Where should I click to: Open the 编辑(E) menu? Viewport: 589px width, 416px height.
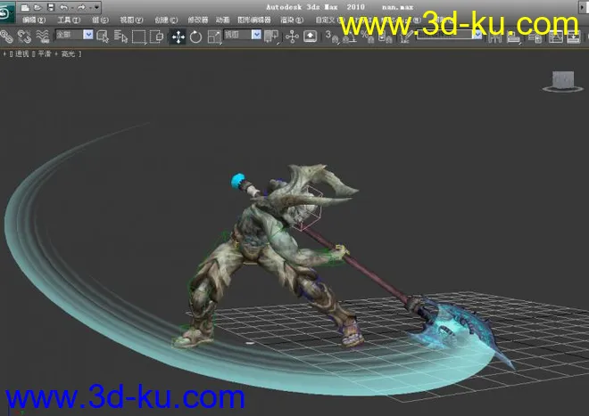point(33,20)
